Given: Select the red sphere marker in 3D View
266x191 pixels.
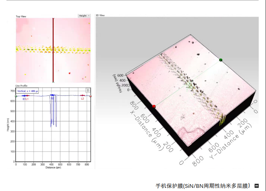Looking at the screenshot, I should [154, 106].
